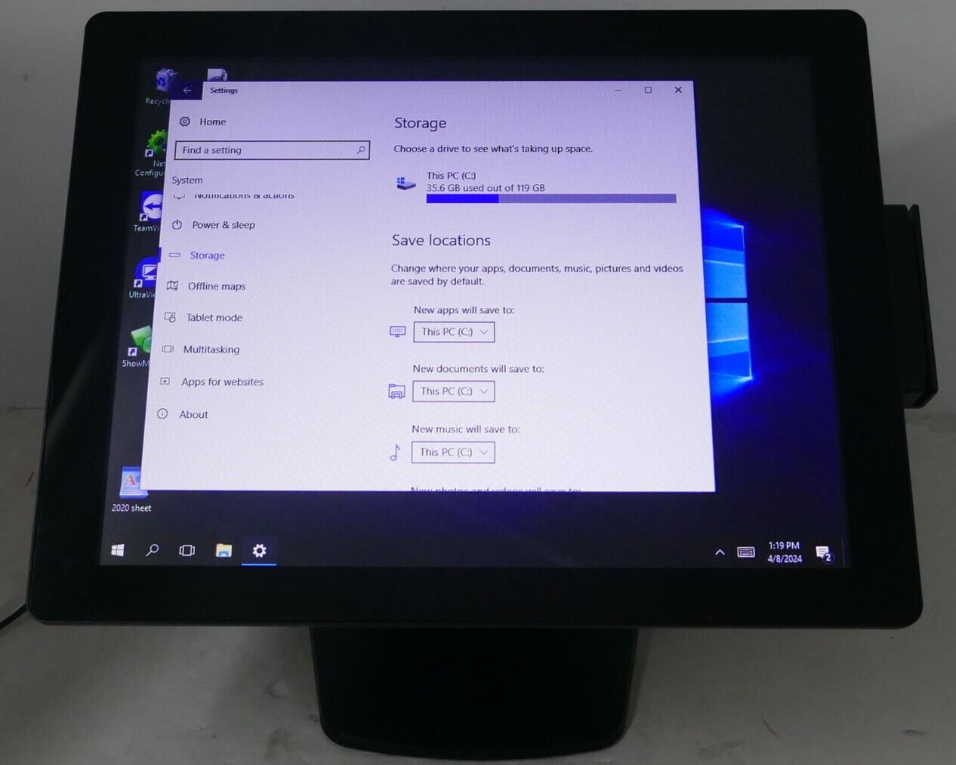Click the search magnifier in Find a setting
The height and width of the screenshot is (765, 956).
361,150
